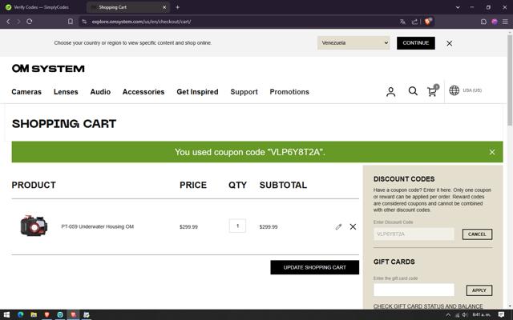
Task: Click the browser address bar URL
Action: [141, 22]
